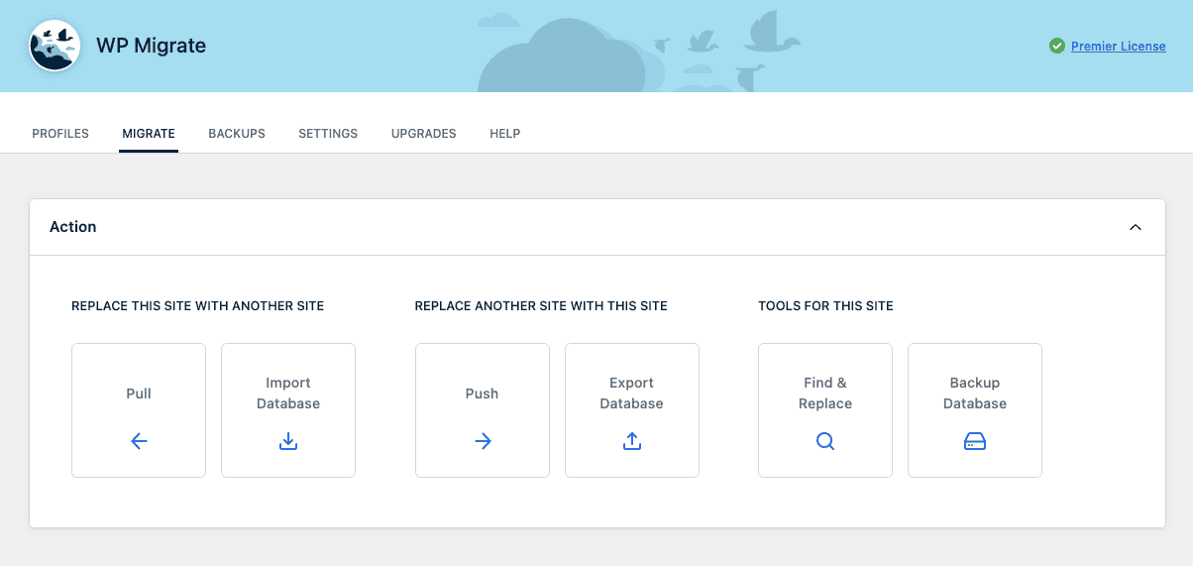Open the Backups tab
This screenshot has width=1193, height=566.
tap(237, 134)
